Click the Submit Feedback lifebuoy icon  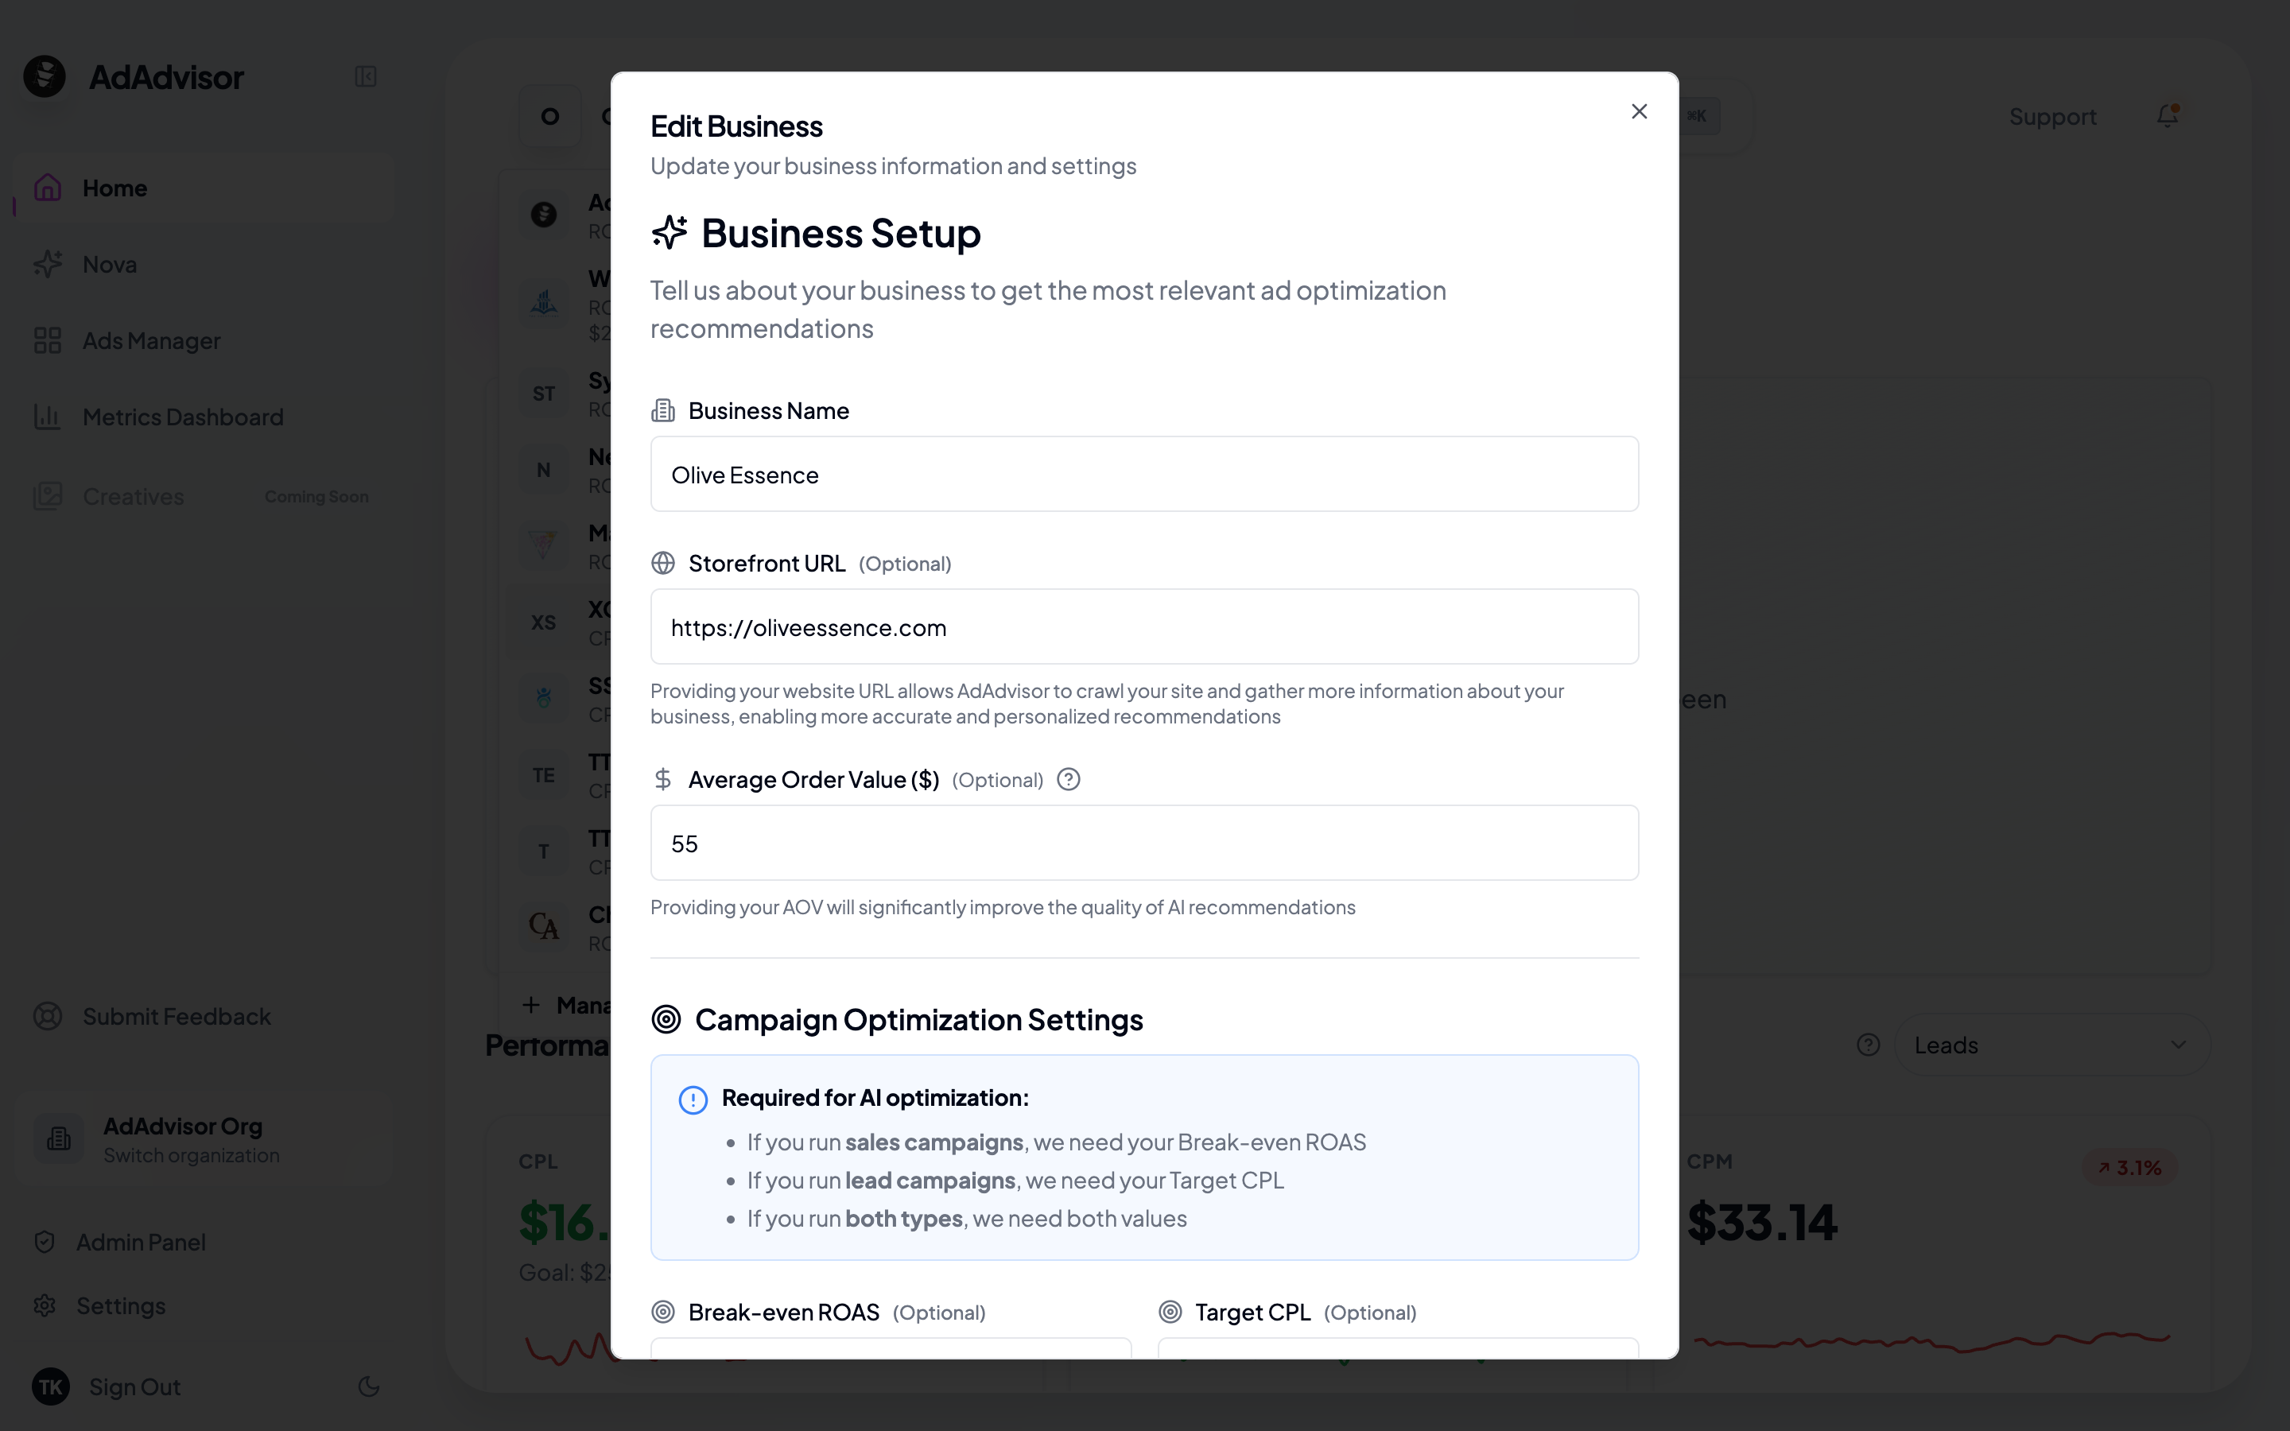click(48, 1015)
